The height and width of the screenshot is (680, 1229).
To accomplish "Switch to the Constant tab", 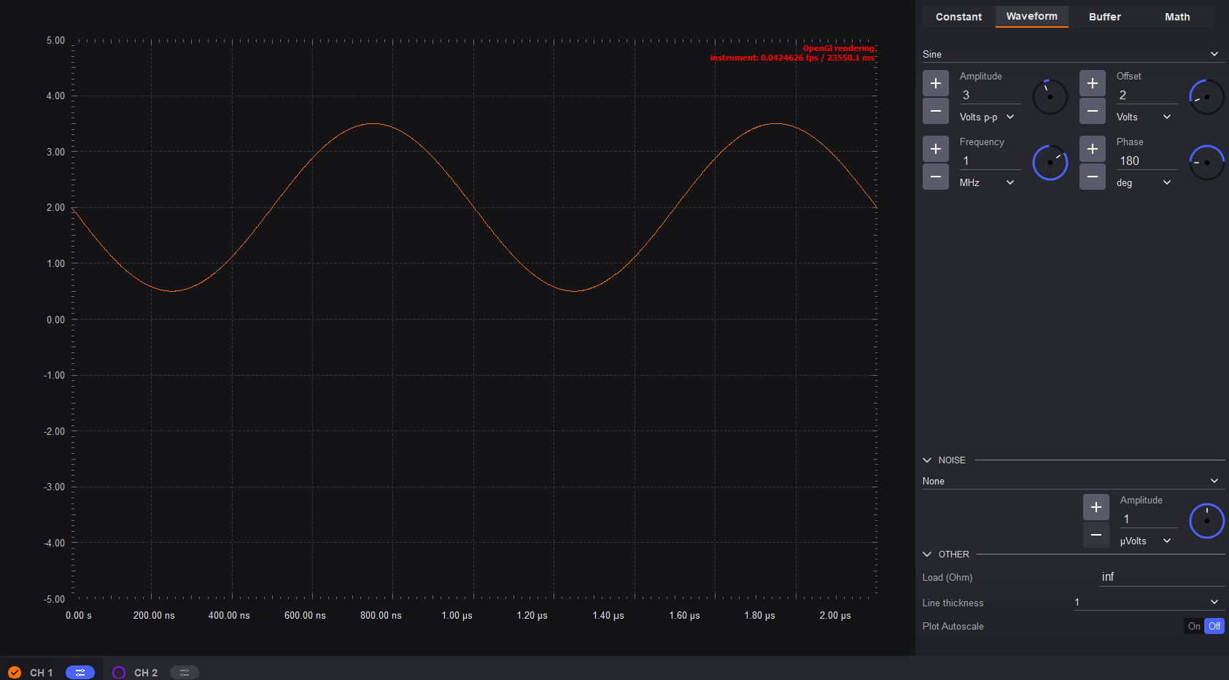I will point(958,17).
